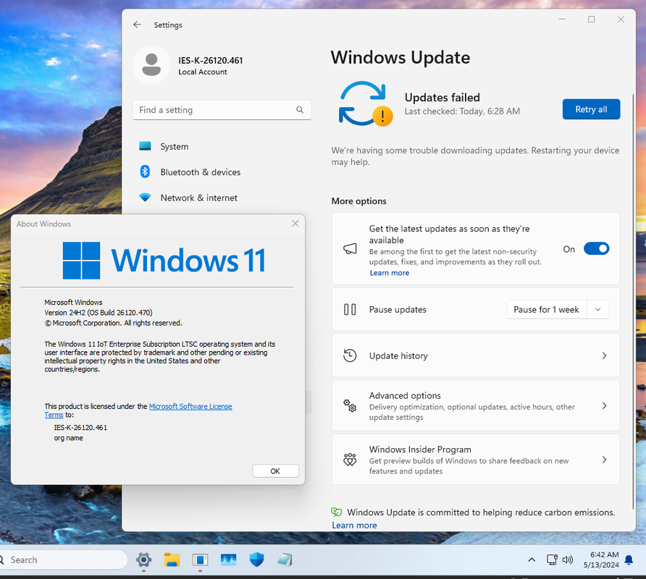646x579 pixels.
Task: Click the network status tray icon
Action: (x=552, y=559)
